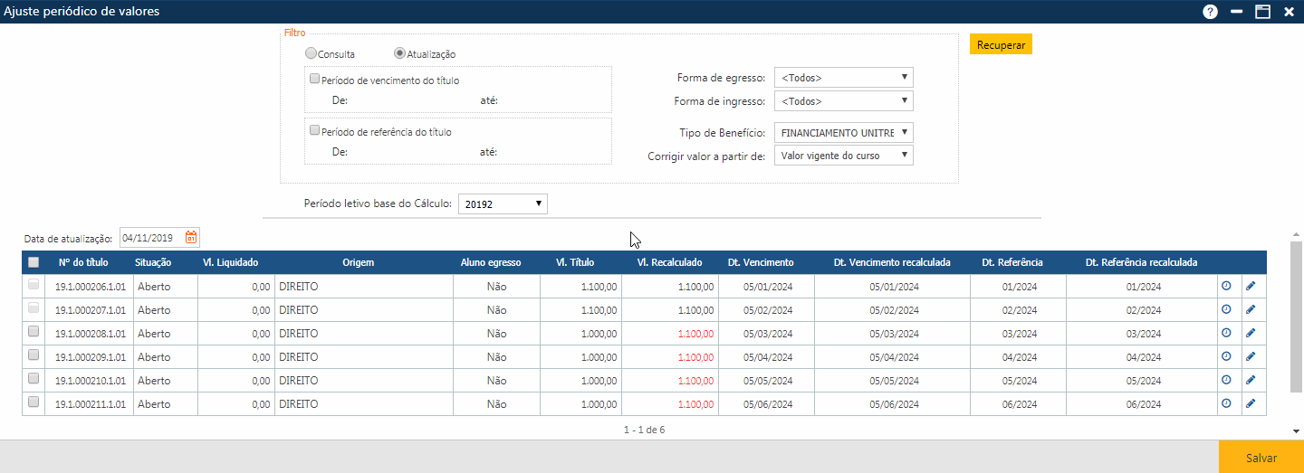The height and width of the screenshot is (473, 1304).
Task: Check the select-all checkbox in table header
Action: click(x=34, y=262)
